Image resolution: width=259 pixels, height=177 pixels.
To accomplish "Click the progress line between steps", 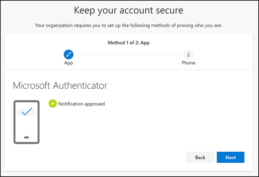I will (x=128, y=54).
